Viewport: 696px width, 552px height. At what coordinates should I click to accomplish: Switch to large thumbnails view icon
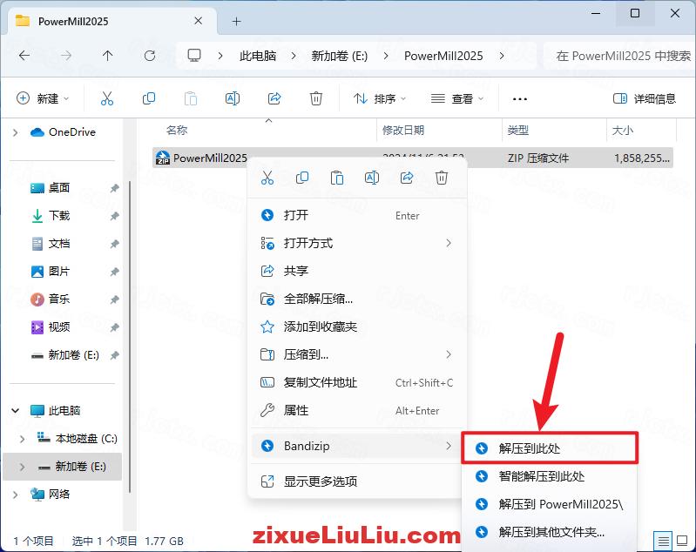[x=682, y=541]
